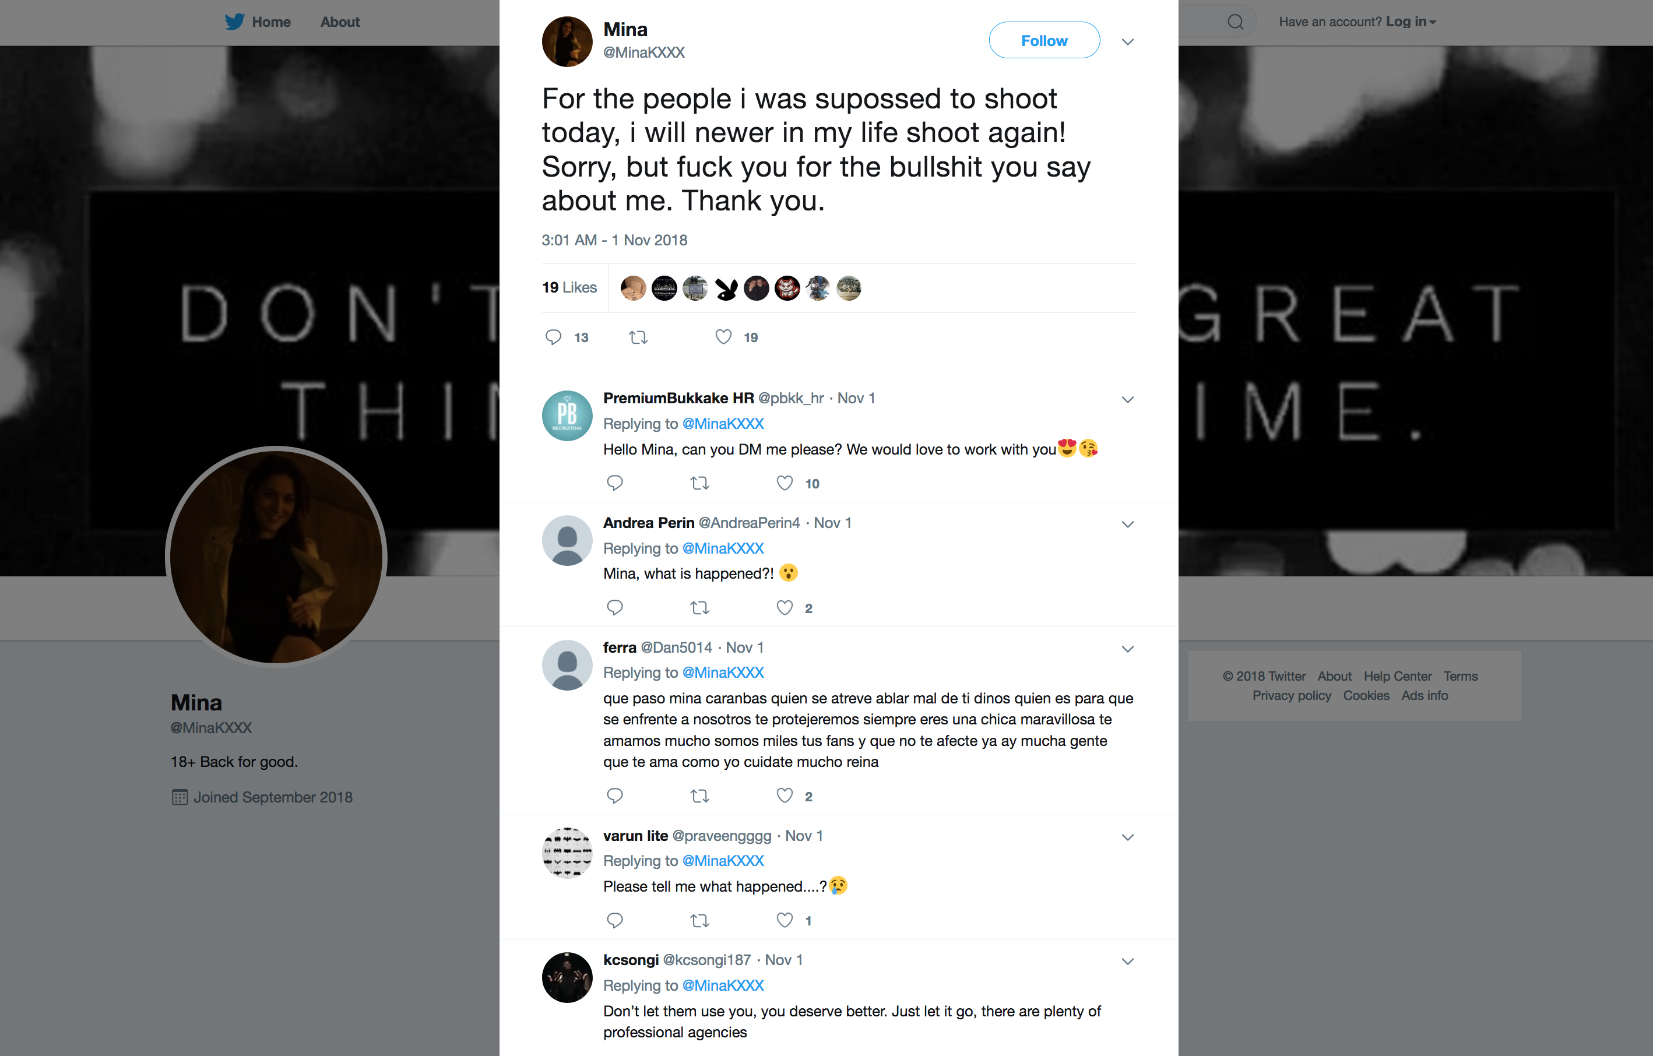Like Mina's main tweet
Viewport: 1653px width, 1056px height.
[x=723, y=337]
